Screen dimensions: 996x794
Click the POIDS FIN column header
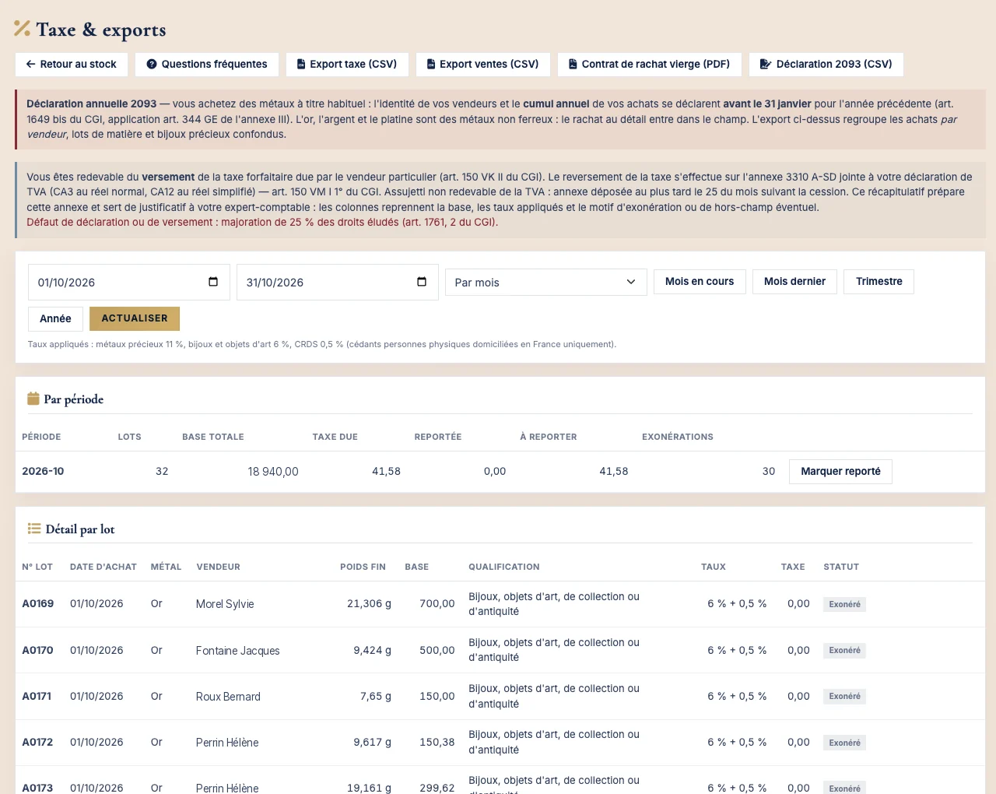pyautogui.click(x=363, y=567)
